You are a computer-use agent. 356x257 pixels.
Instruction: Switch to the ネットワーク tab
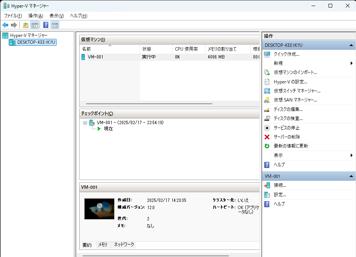[x=124, y=245]
